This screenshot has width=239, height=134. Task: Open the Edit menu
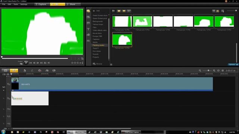tap(9, 4)
